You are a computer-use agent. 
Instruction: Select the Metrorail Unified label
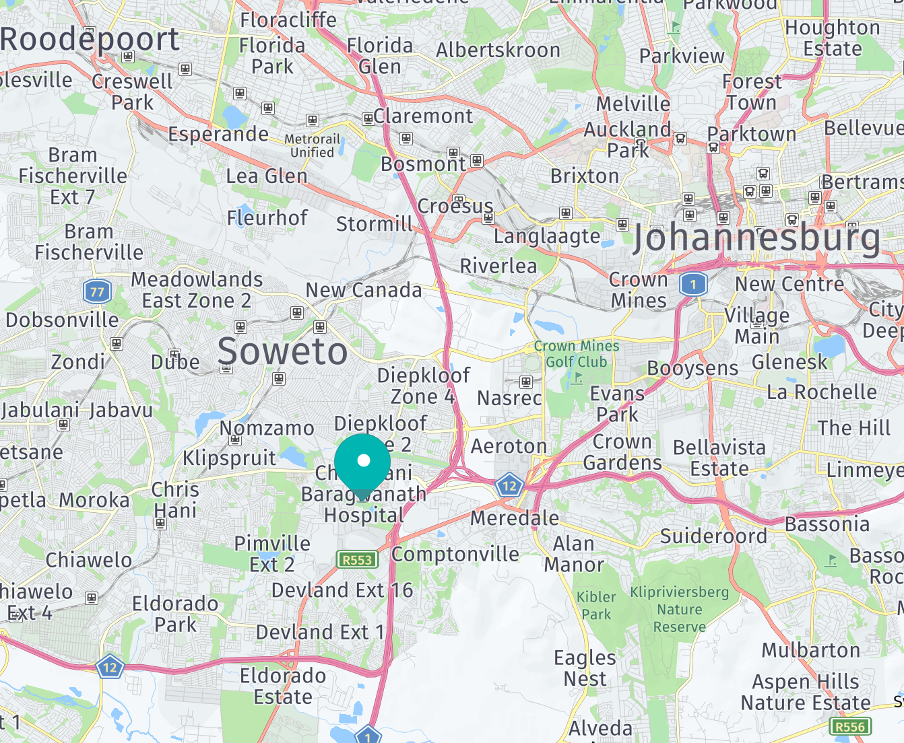(x=312, y=145)
